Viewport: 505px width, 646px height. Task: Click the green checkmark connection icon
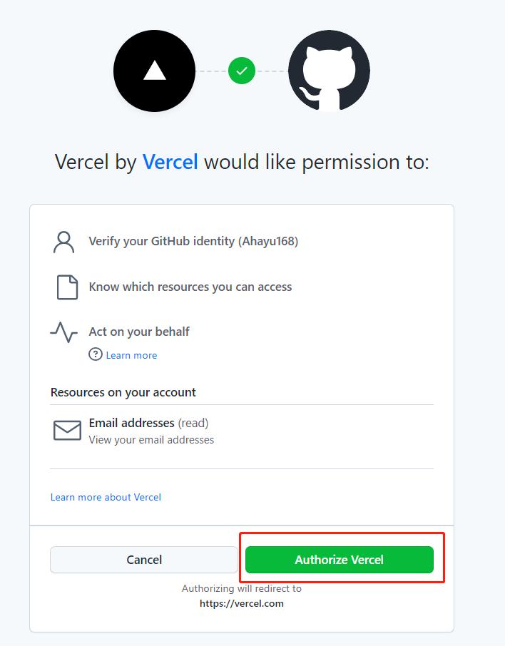pos(242,71)
